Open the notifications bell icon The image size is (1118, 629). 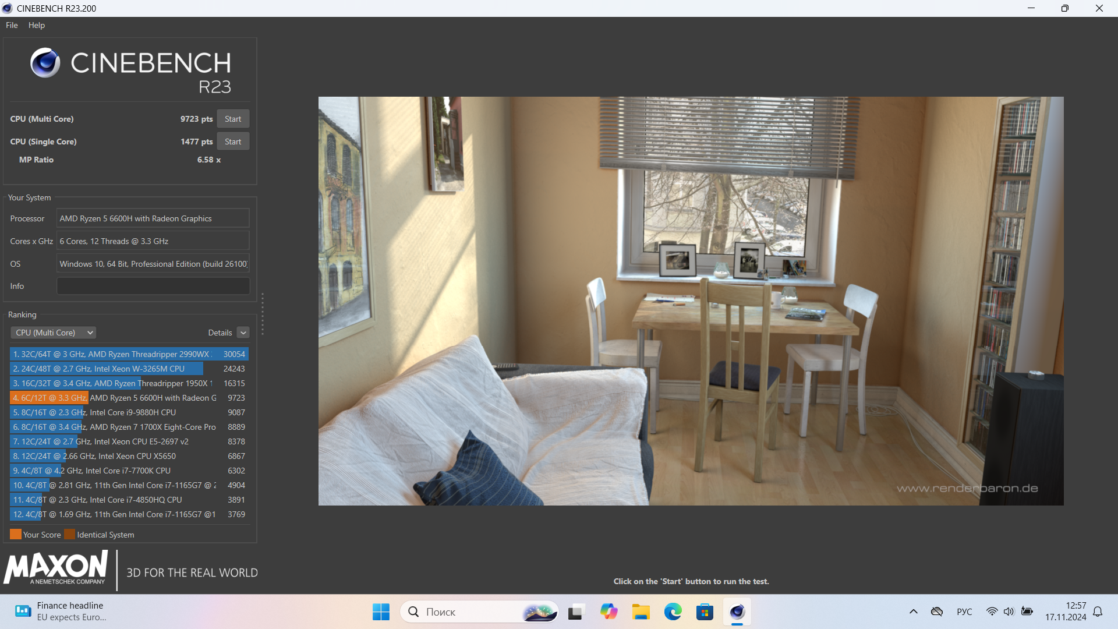[1098, 612]
